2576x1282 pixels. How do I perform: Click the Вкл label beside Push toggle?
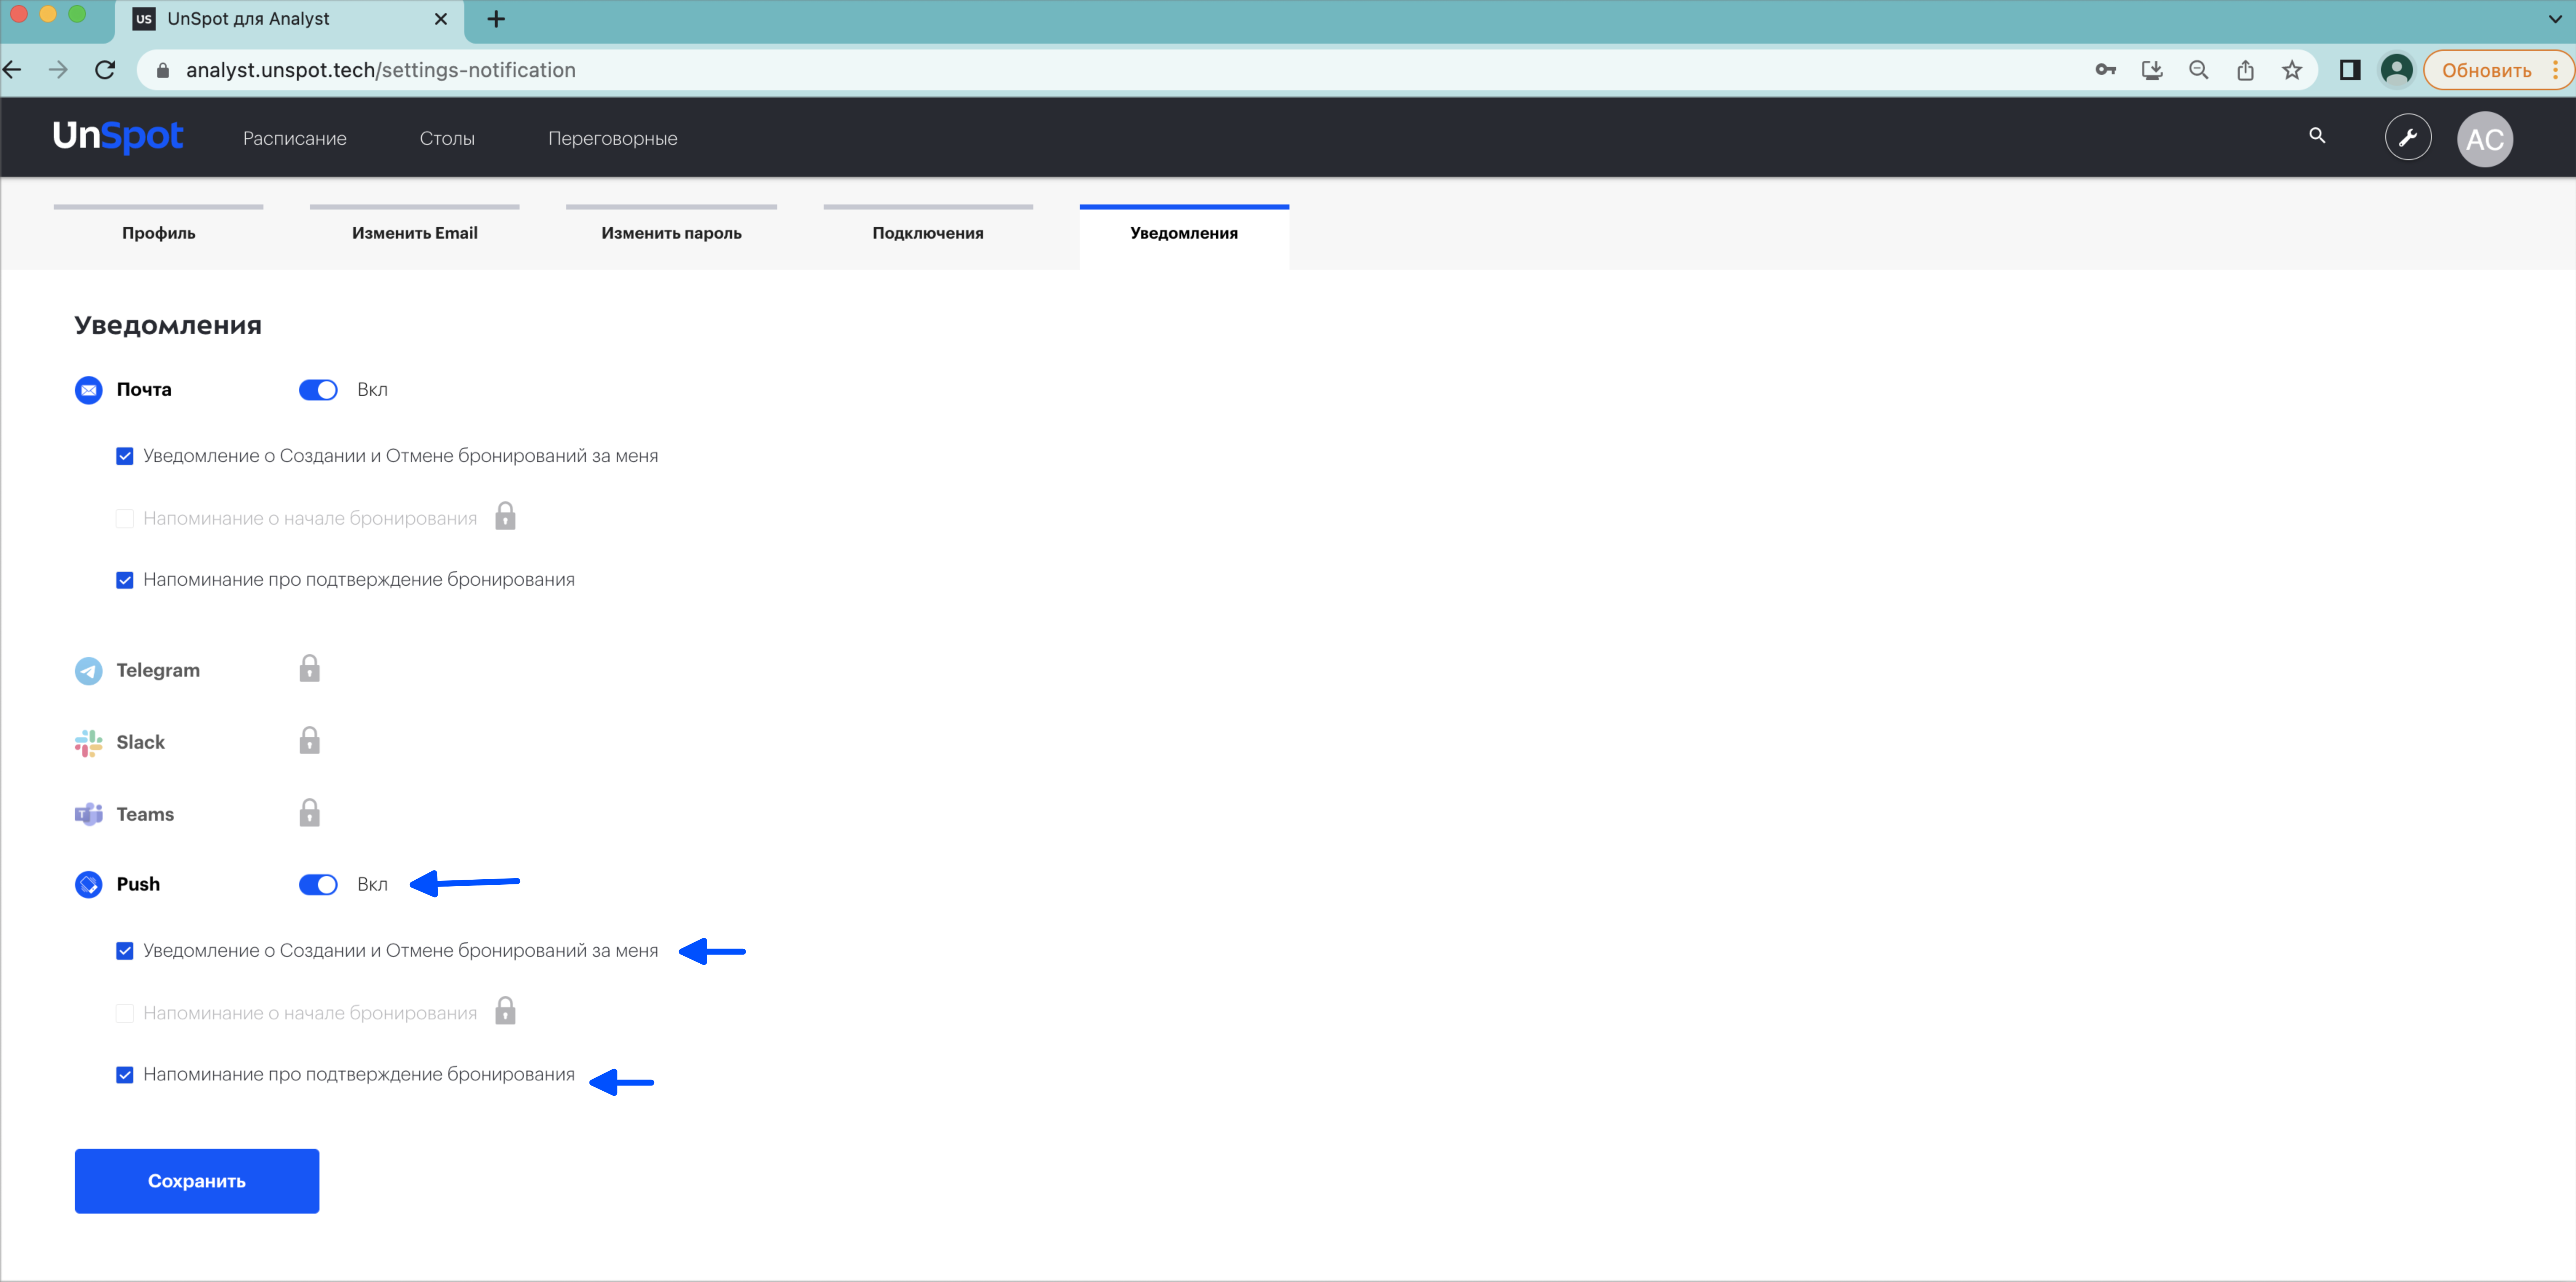click(373, 885)
